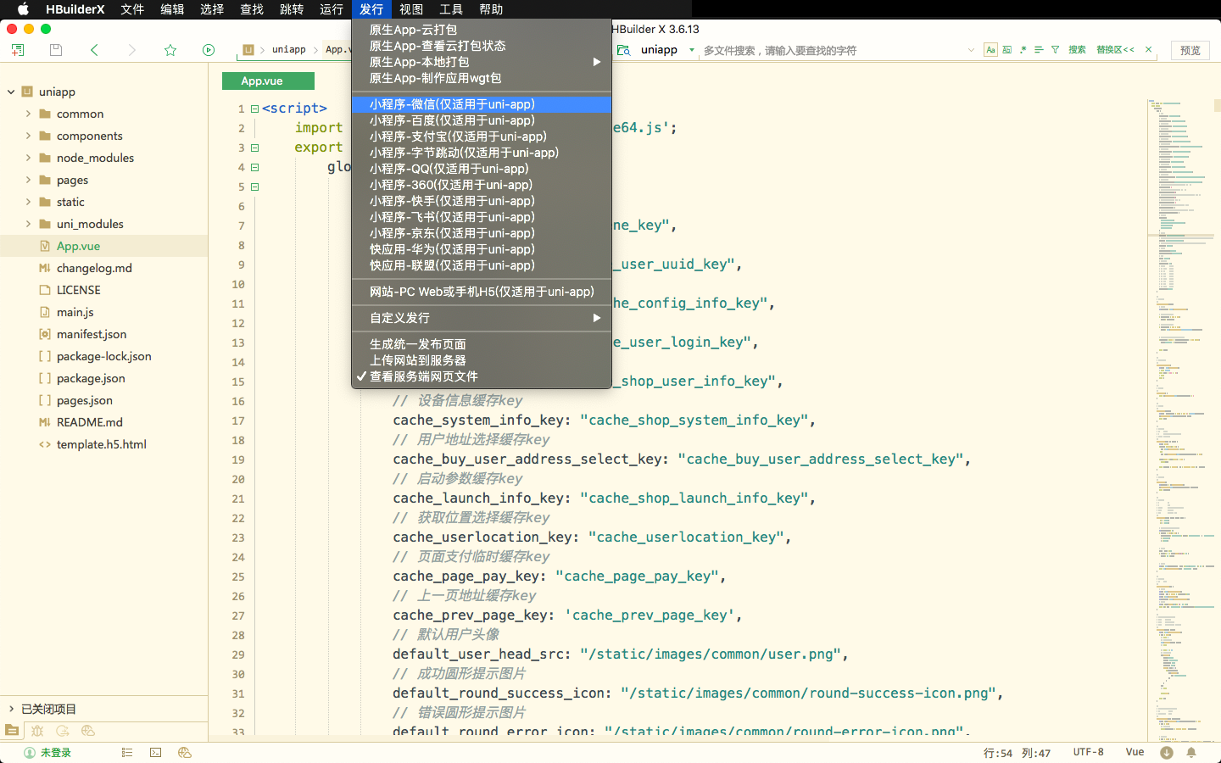The width and height of the screenshot is (1221, 763).
Task: Expand the node_modules folder
Action: click(x=28, y=158)
